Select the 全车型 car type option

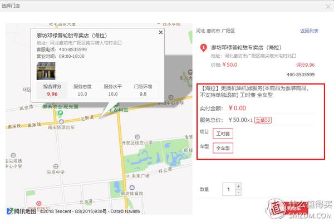223,148
